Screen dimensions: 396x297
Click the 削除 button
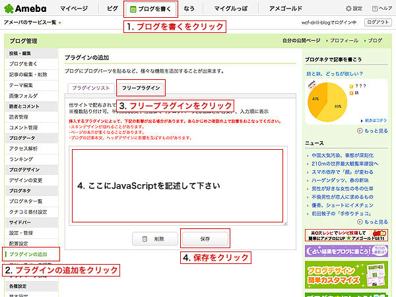point(155,239)
